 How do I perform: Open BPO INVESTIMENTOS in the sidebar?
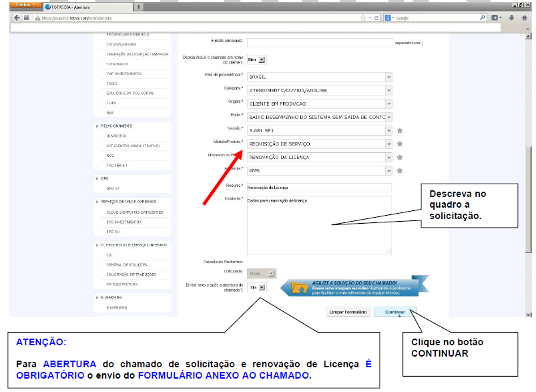[x=123, y=222]
